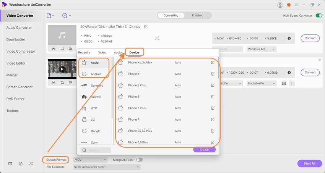Expand the Output Format MOV dropdown

(x=90, y=160)
